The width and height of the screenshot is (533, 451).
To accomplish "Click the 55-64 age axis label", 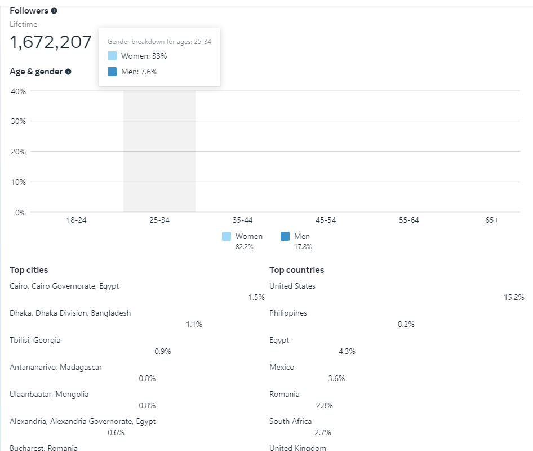I will pos(409,220).
